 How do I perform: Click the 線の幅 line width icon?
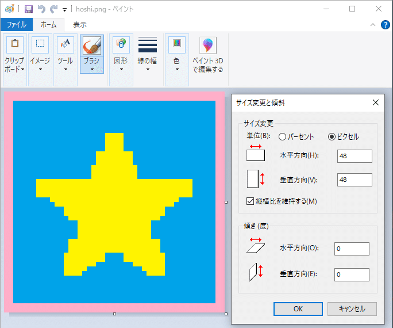click(x=148, y=45)
